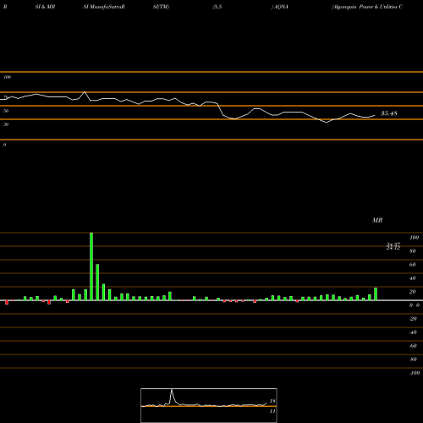Click the "SI(TM)" header label
Viewport: 423px width, 423px height.
(161, 7)
